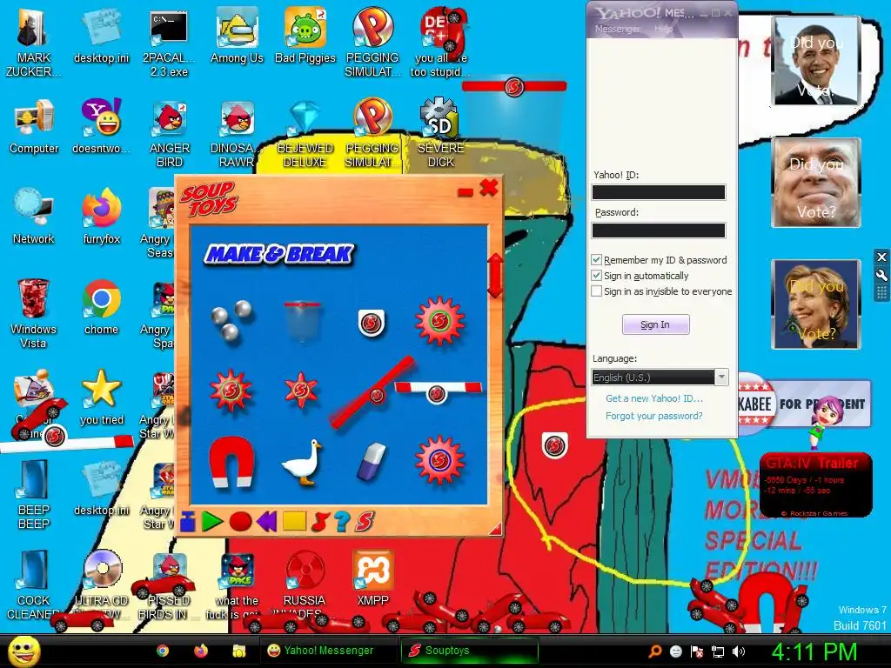
Task: Enable Sign in as invisible to everyone
Action: point(596,291)
